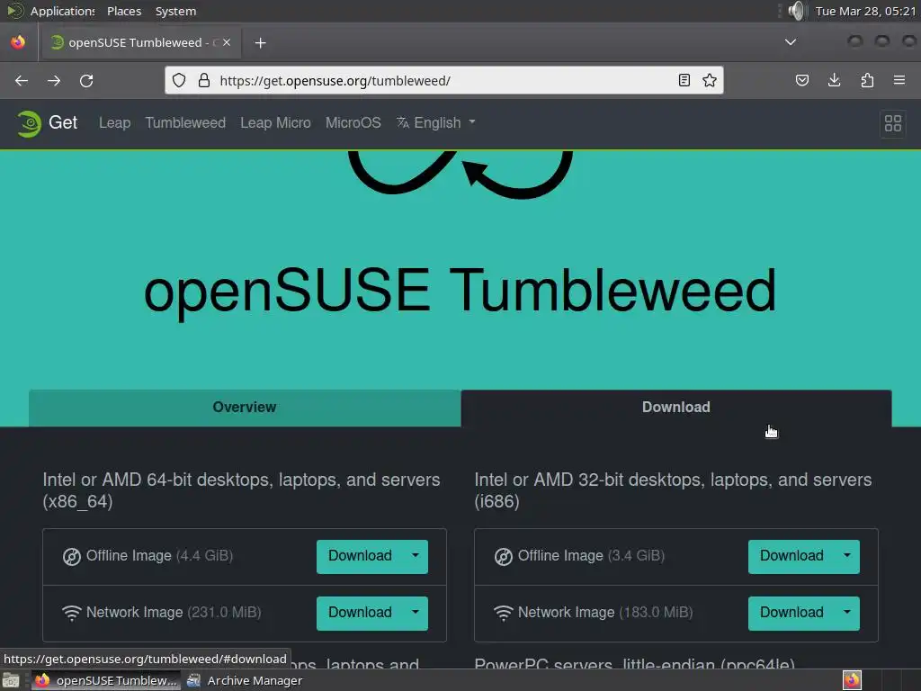The image size is (921, 691).
Task: Click the i686 Network Image wifi icon
Action: pyautogui.click(x=504, y=613)
